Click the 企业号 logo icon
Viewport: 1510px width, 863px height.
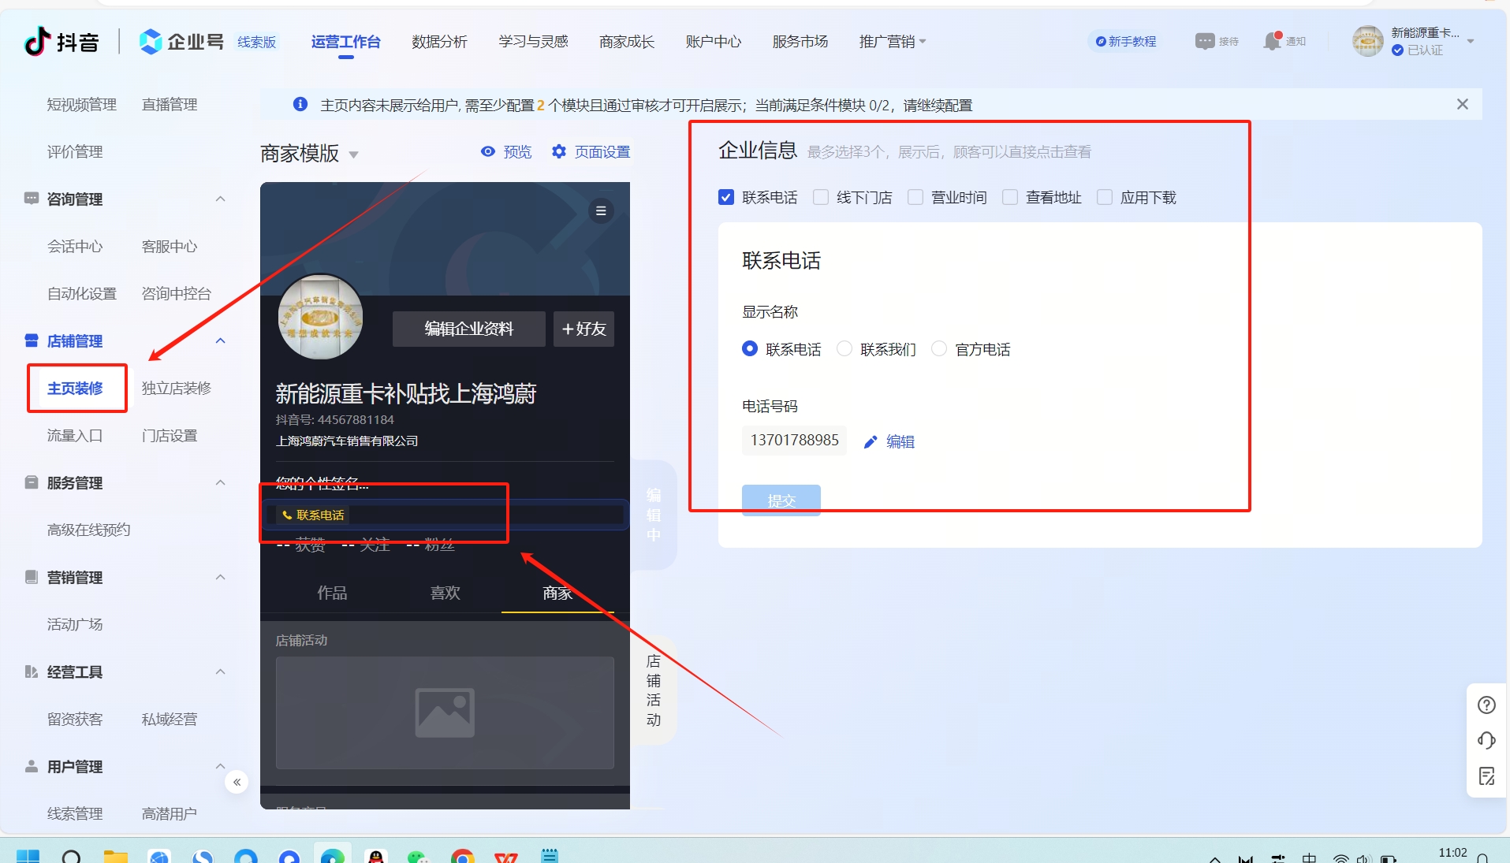[151, 41]
